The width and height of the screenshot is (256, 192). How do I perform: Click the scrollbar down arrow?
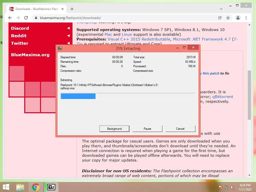[249, 175]
